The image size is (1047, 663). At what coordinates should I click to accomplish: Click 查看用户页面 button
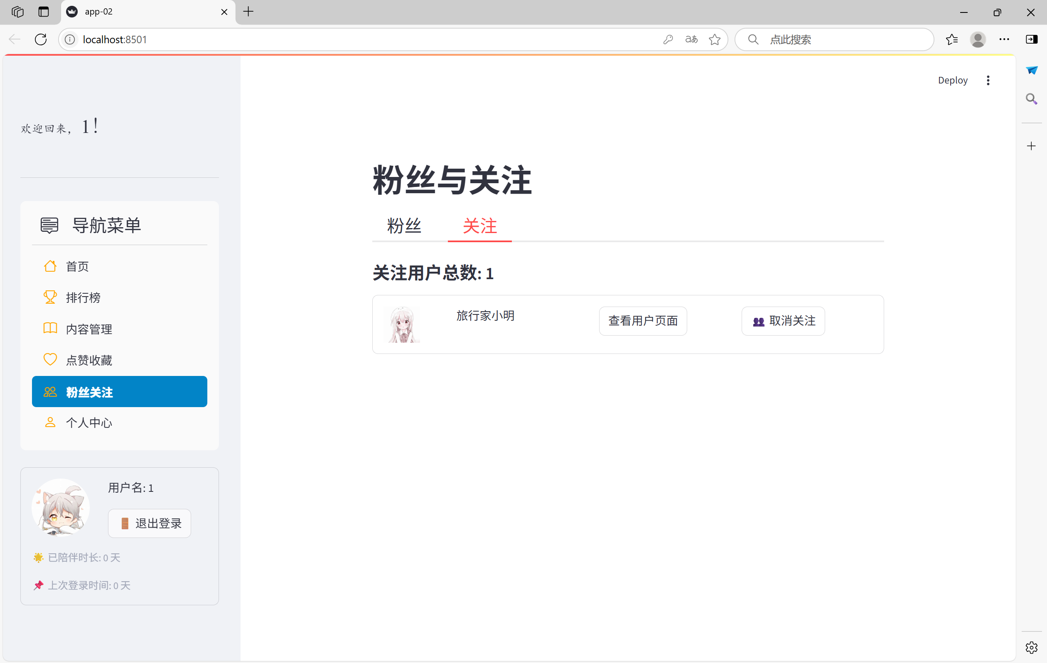pyautogui.click(x=643, y=321)
